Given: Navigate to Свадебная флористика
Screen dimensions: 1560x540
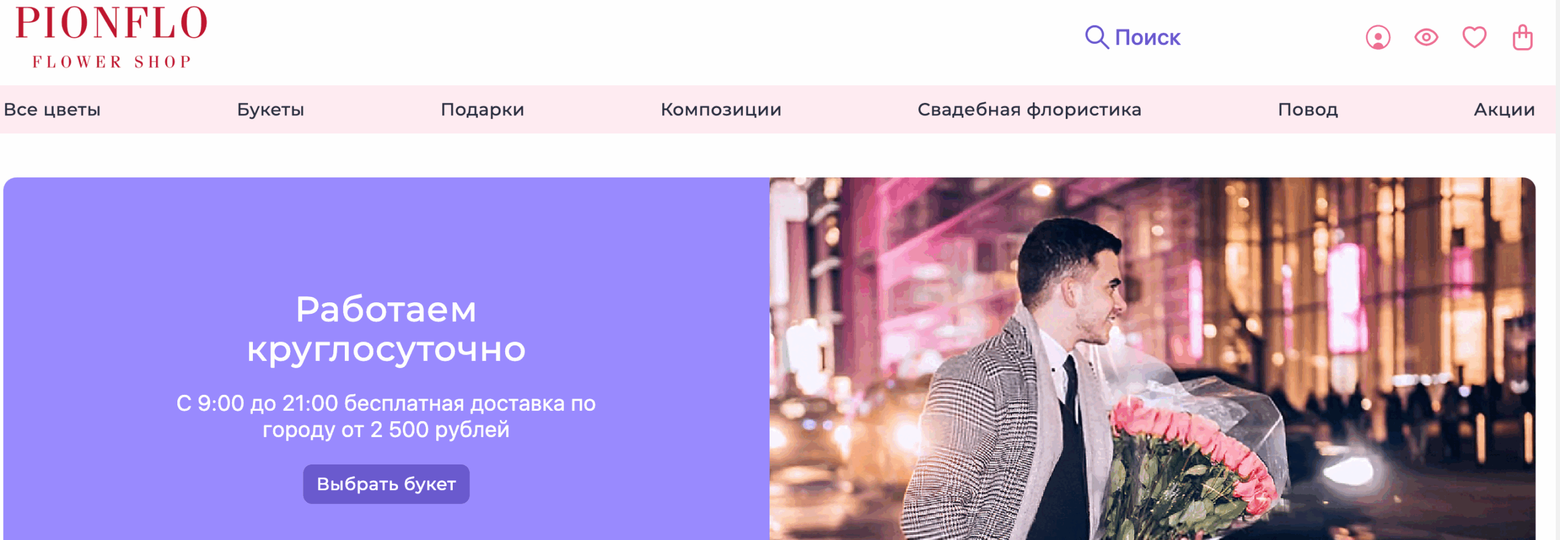Looking at the screenshot, I should (x=1029, y=110).
